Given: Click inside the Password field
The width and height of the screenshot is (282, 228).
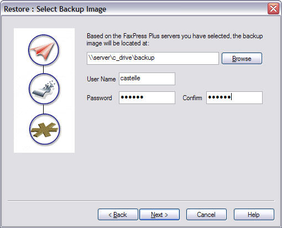Looking at the screenshot, I should (x=147, y=97).
